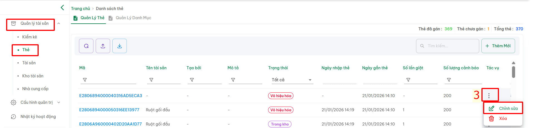Open three-dot actions menu for first row
The width and height of the screenshot is (534, 128).
pyautogui.click(x=489, y=96)
